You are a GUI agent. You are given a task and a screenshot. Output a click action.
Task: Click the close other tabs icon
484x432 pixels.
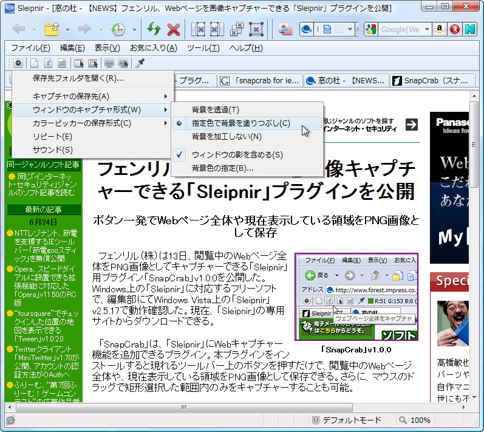tap(237, 29)
